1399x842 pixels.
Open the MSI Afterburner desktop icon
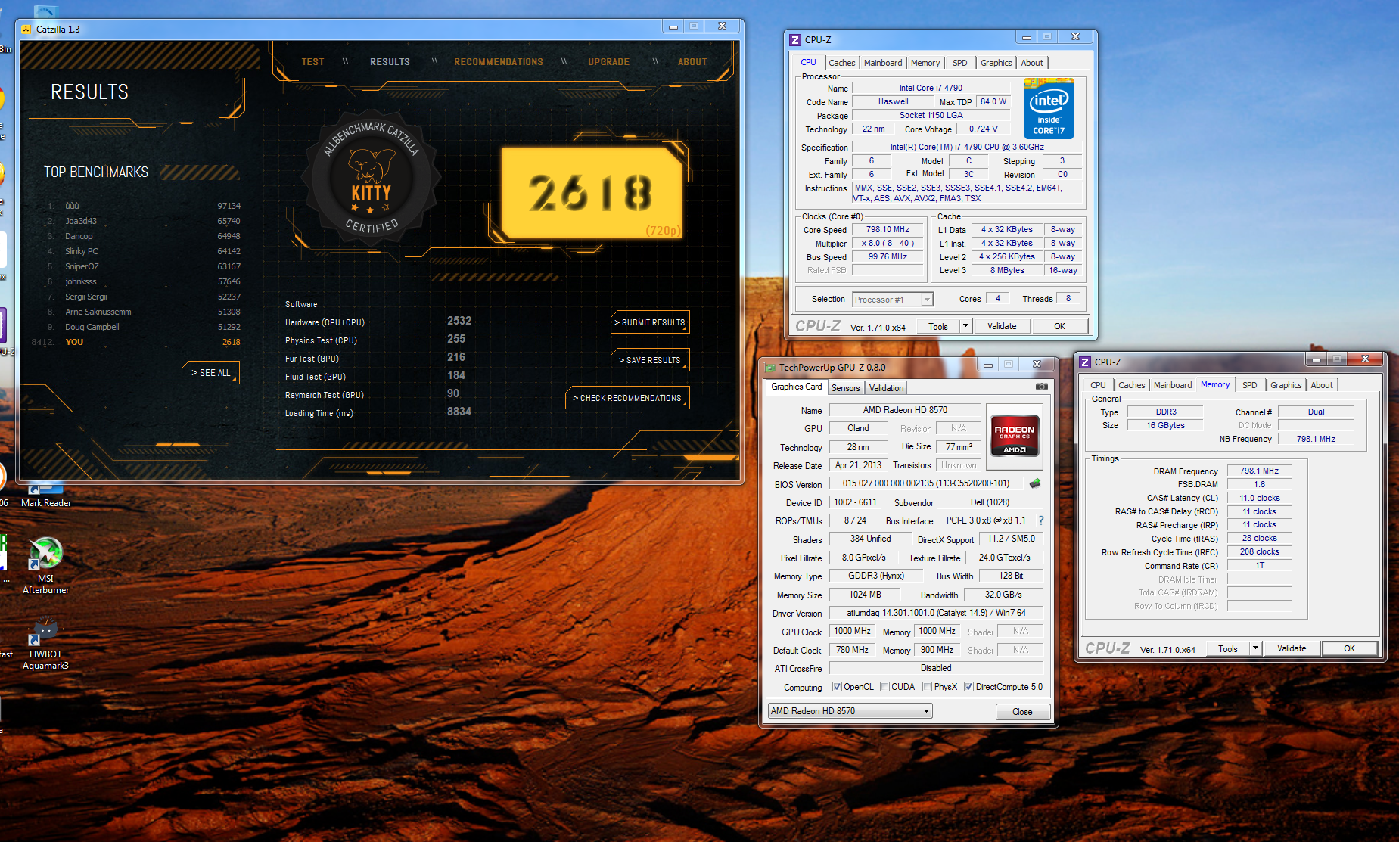(45, 565)
